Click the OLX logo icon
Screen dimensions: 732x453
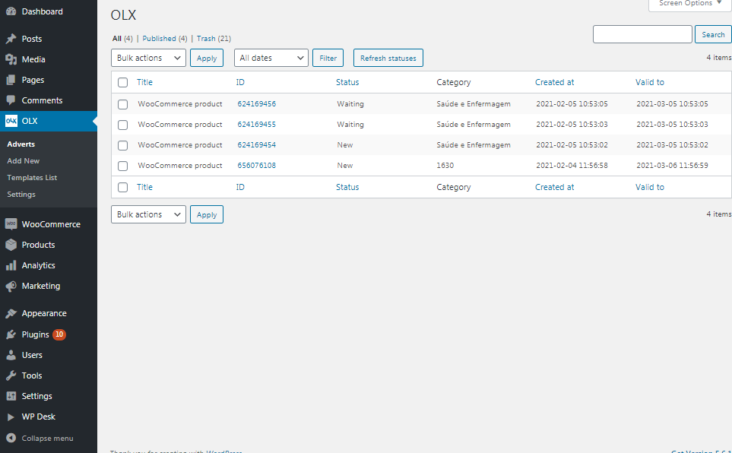[11, 121]
